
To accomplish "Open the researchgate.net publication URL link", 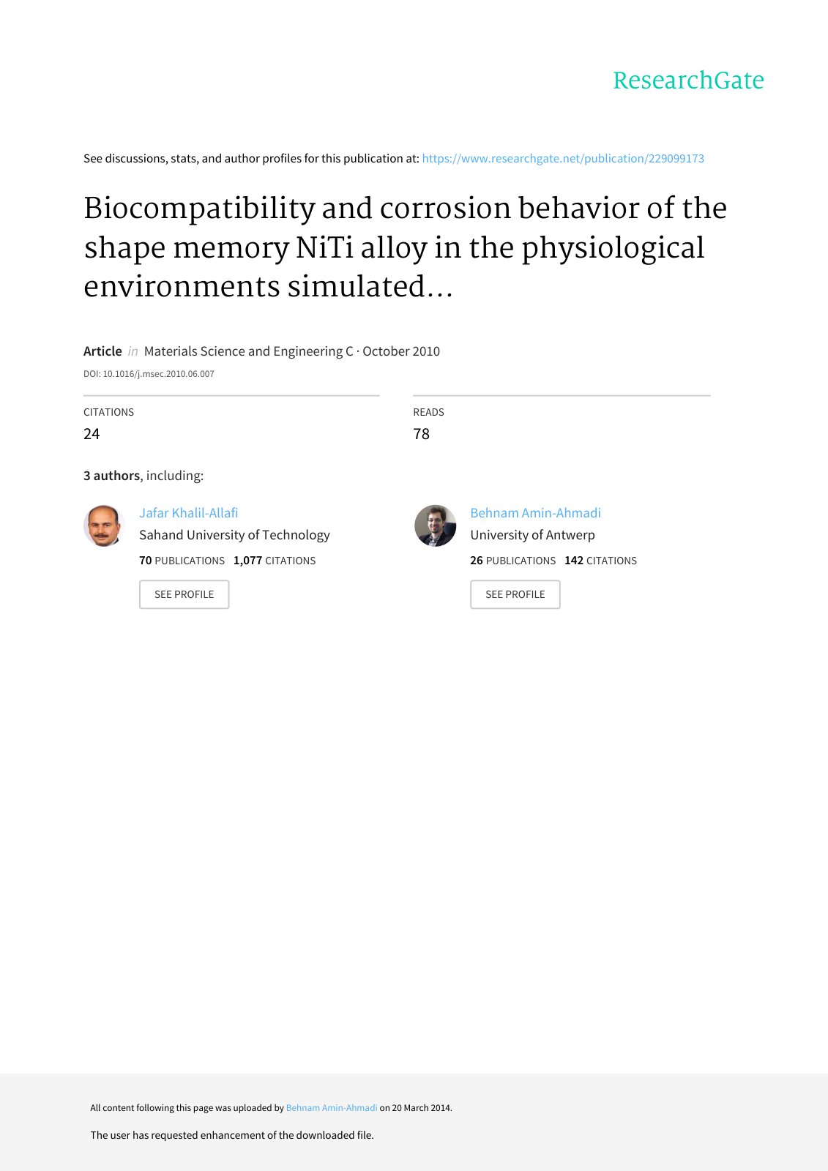I will pyautogui.click(x=563, y=158).
